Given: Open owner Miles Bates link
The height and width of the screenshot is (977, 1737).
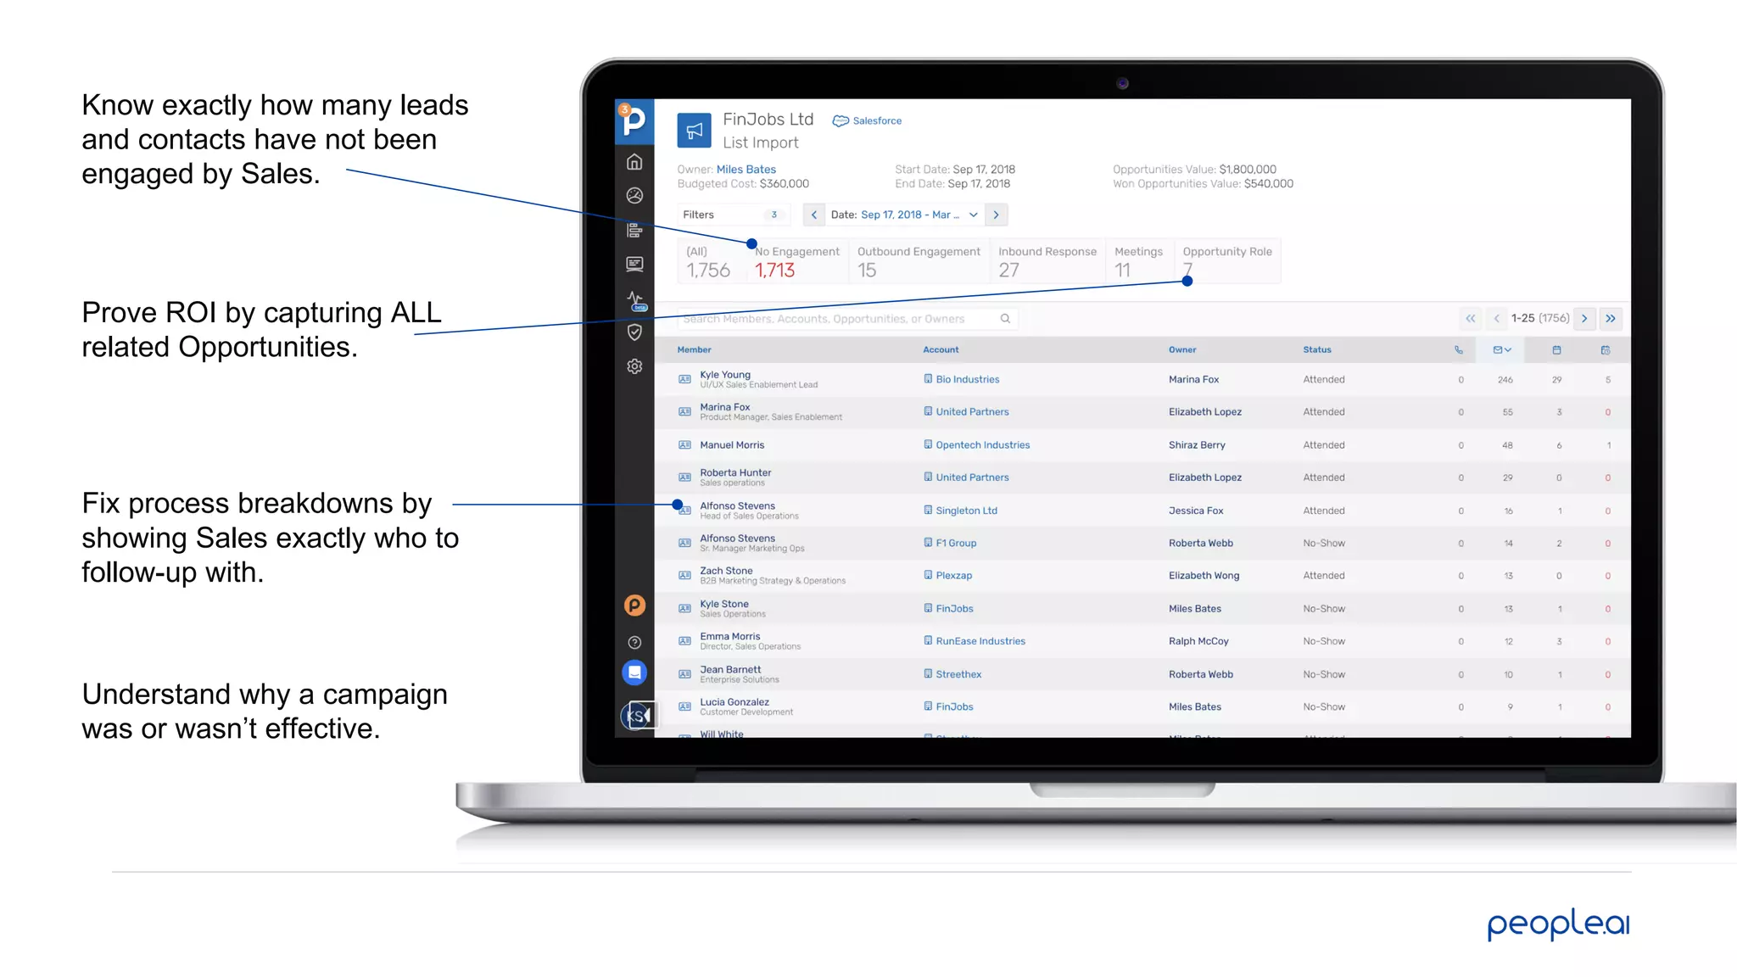Looking at the screenshot, I should coord(746,170).
